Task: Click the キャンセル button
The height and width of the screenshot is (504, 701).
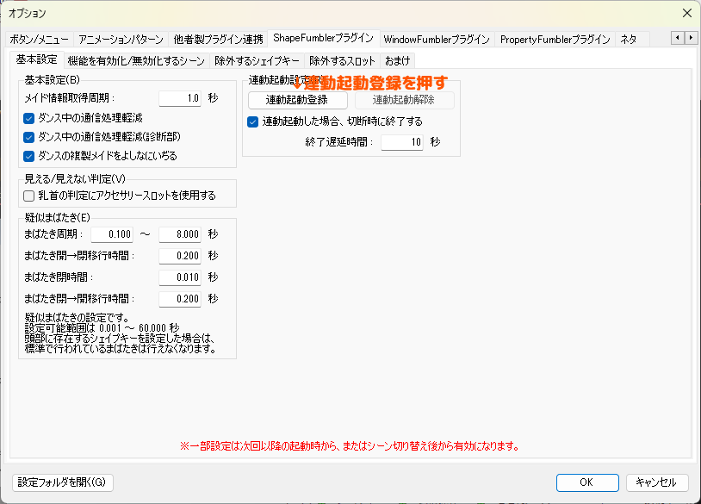Action: (656, 482)
